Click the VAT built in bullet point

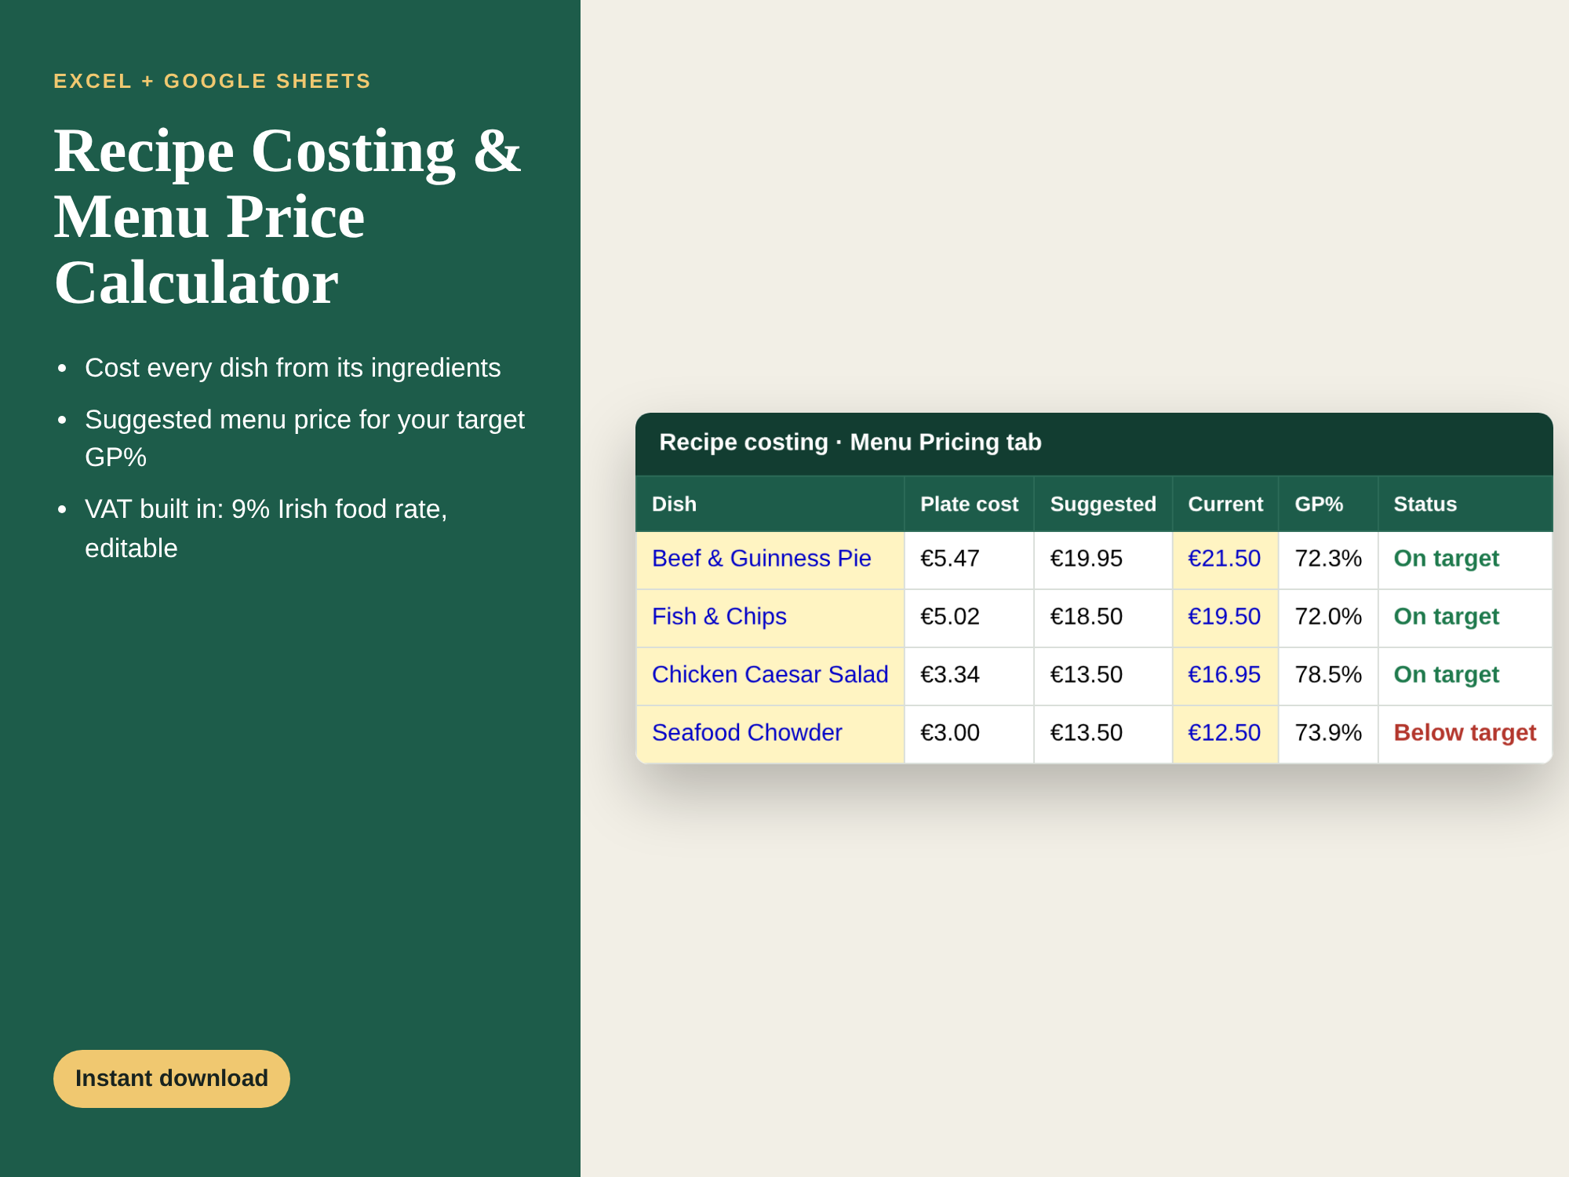click(x=266, y=528)
